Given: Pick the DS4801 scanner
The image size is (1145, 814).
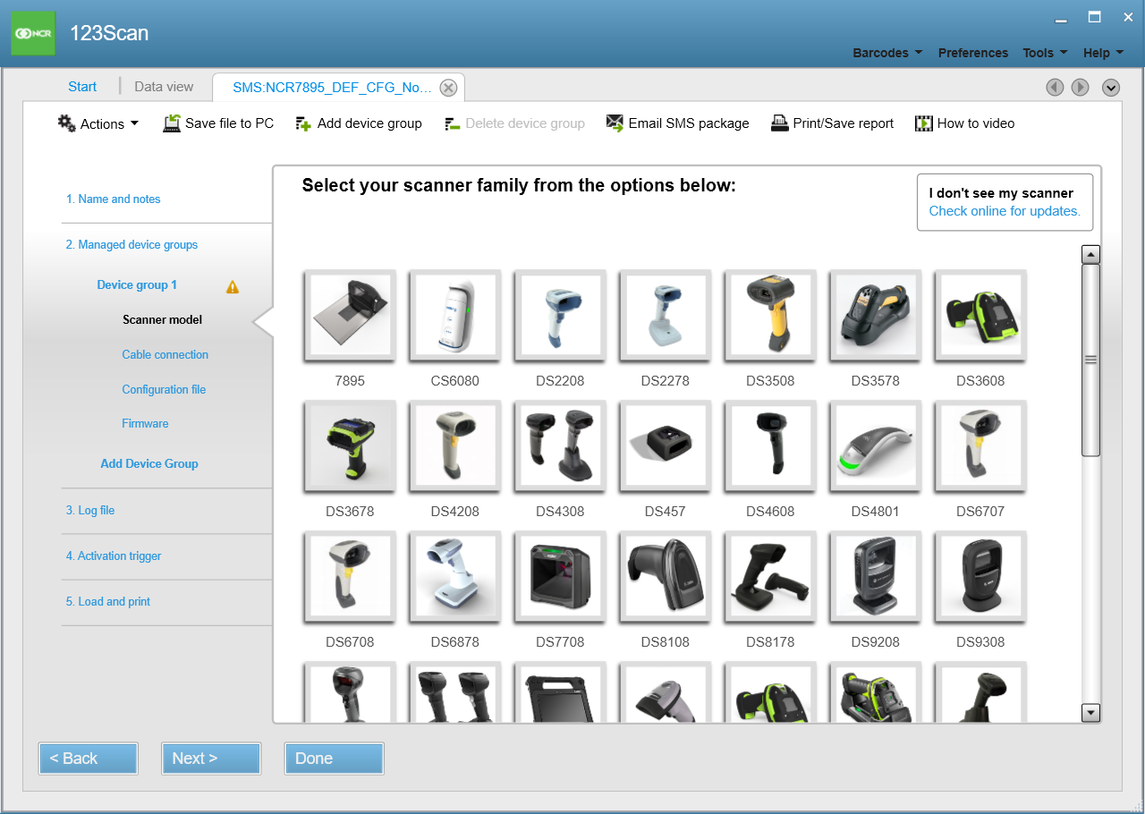Looking at the screenshot, I should [875, 446].
